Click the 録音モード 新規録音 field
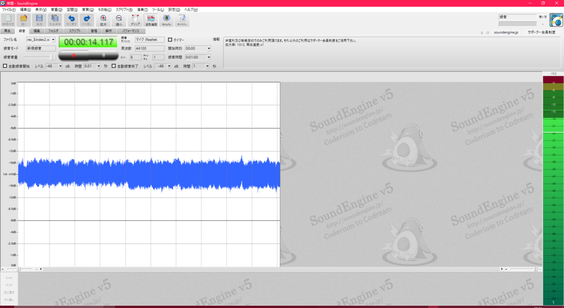Image resolution: width=564 pixels, height=308 pixels. pyautogui.click(x=41, y=48)
